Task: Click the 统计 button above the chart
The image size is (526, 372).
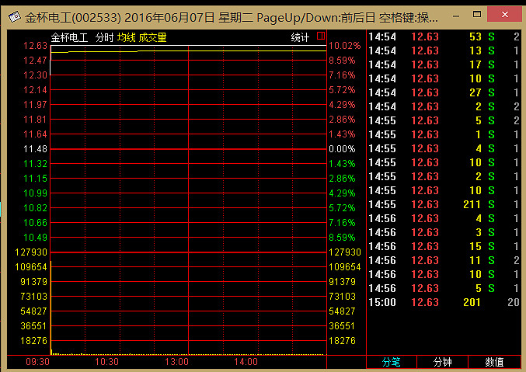Action: pos(300,37)
